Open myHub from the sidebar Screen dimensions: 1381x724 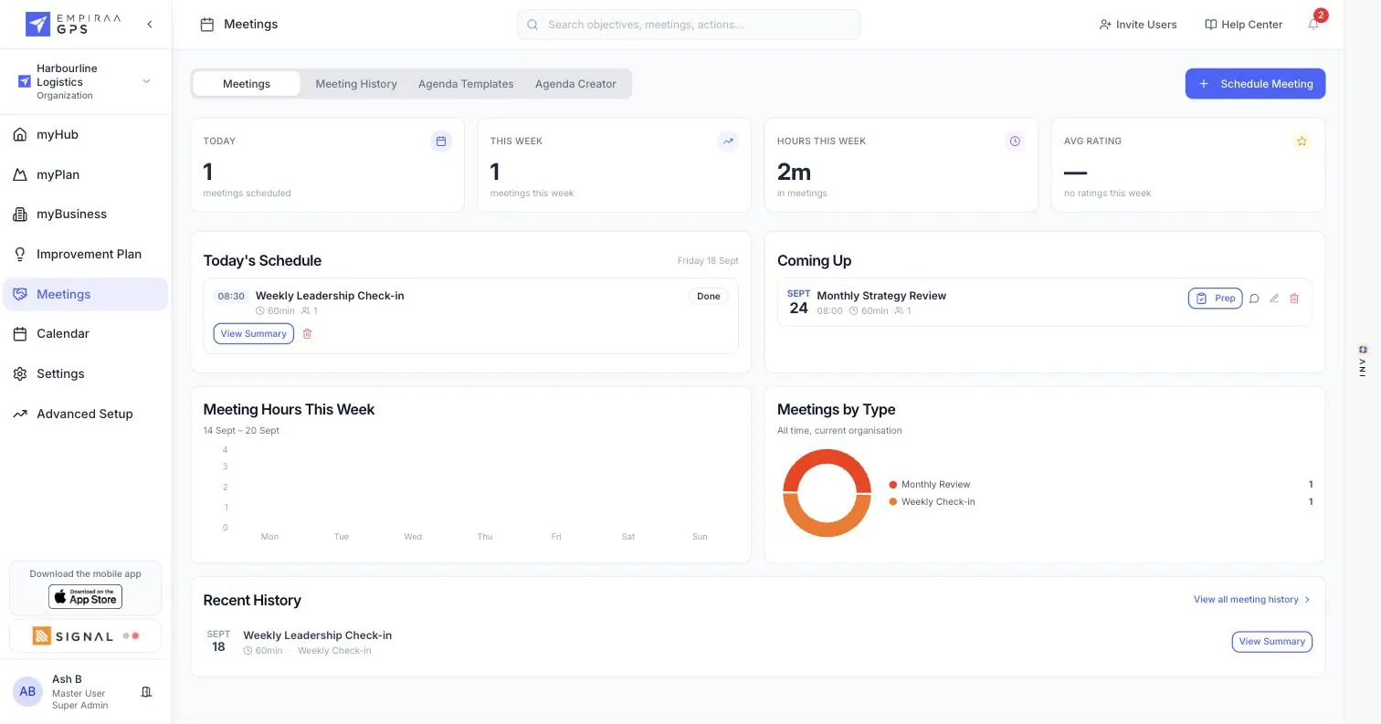click(x=85, y=134)
